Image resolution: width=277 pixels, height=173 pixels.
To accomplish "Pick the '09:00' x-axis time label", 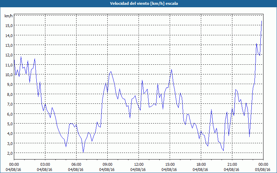I will (x=107, y=165).
